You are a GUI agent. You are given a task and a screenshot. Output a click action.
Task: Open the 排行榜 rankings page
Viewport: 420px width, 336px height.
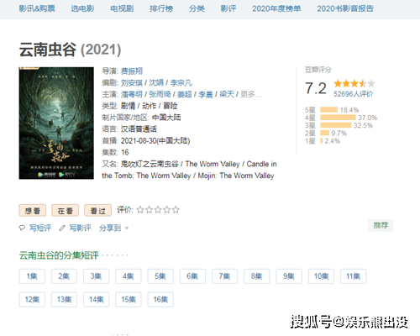(x=161, y=8)
